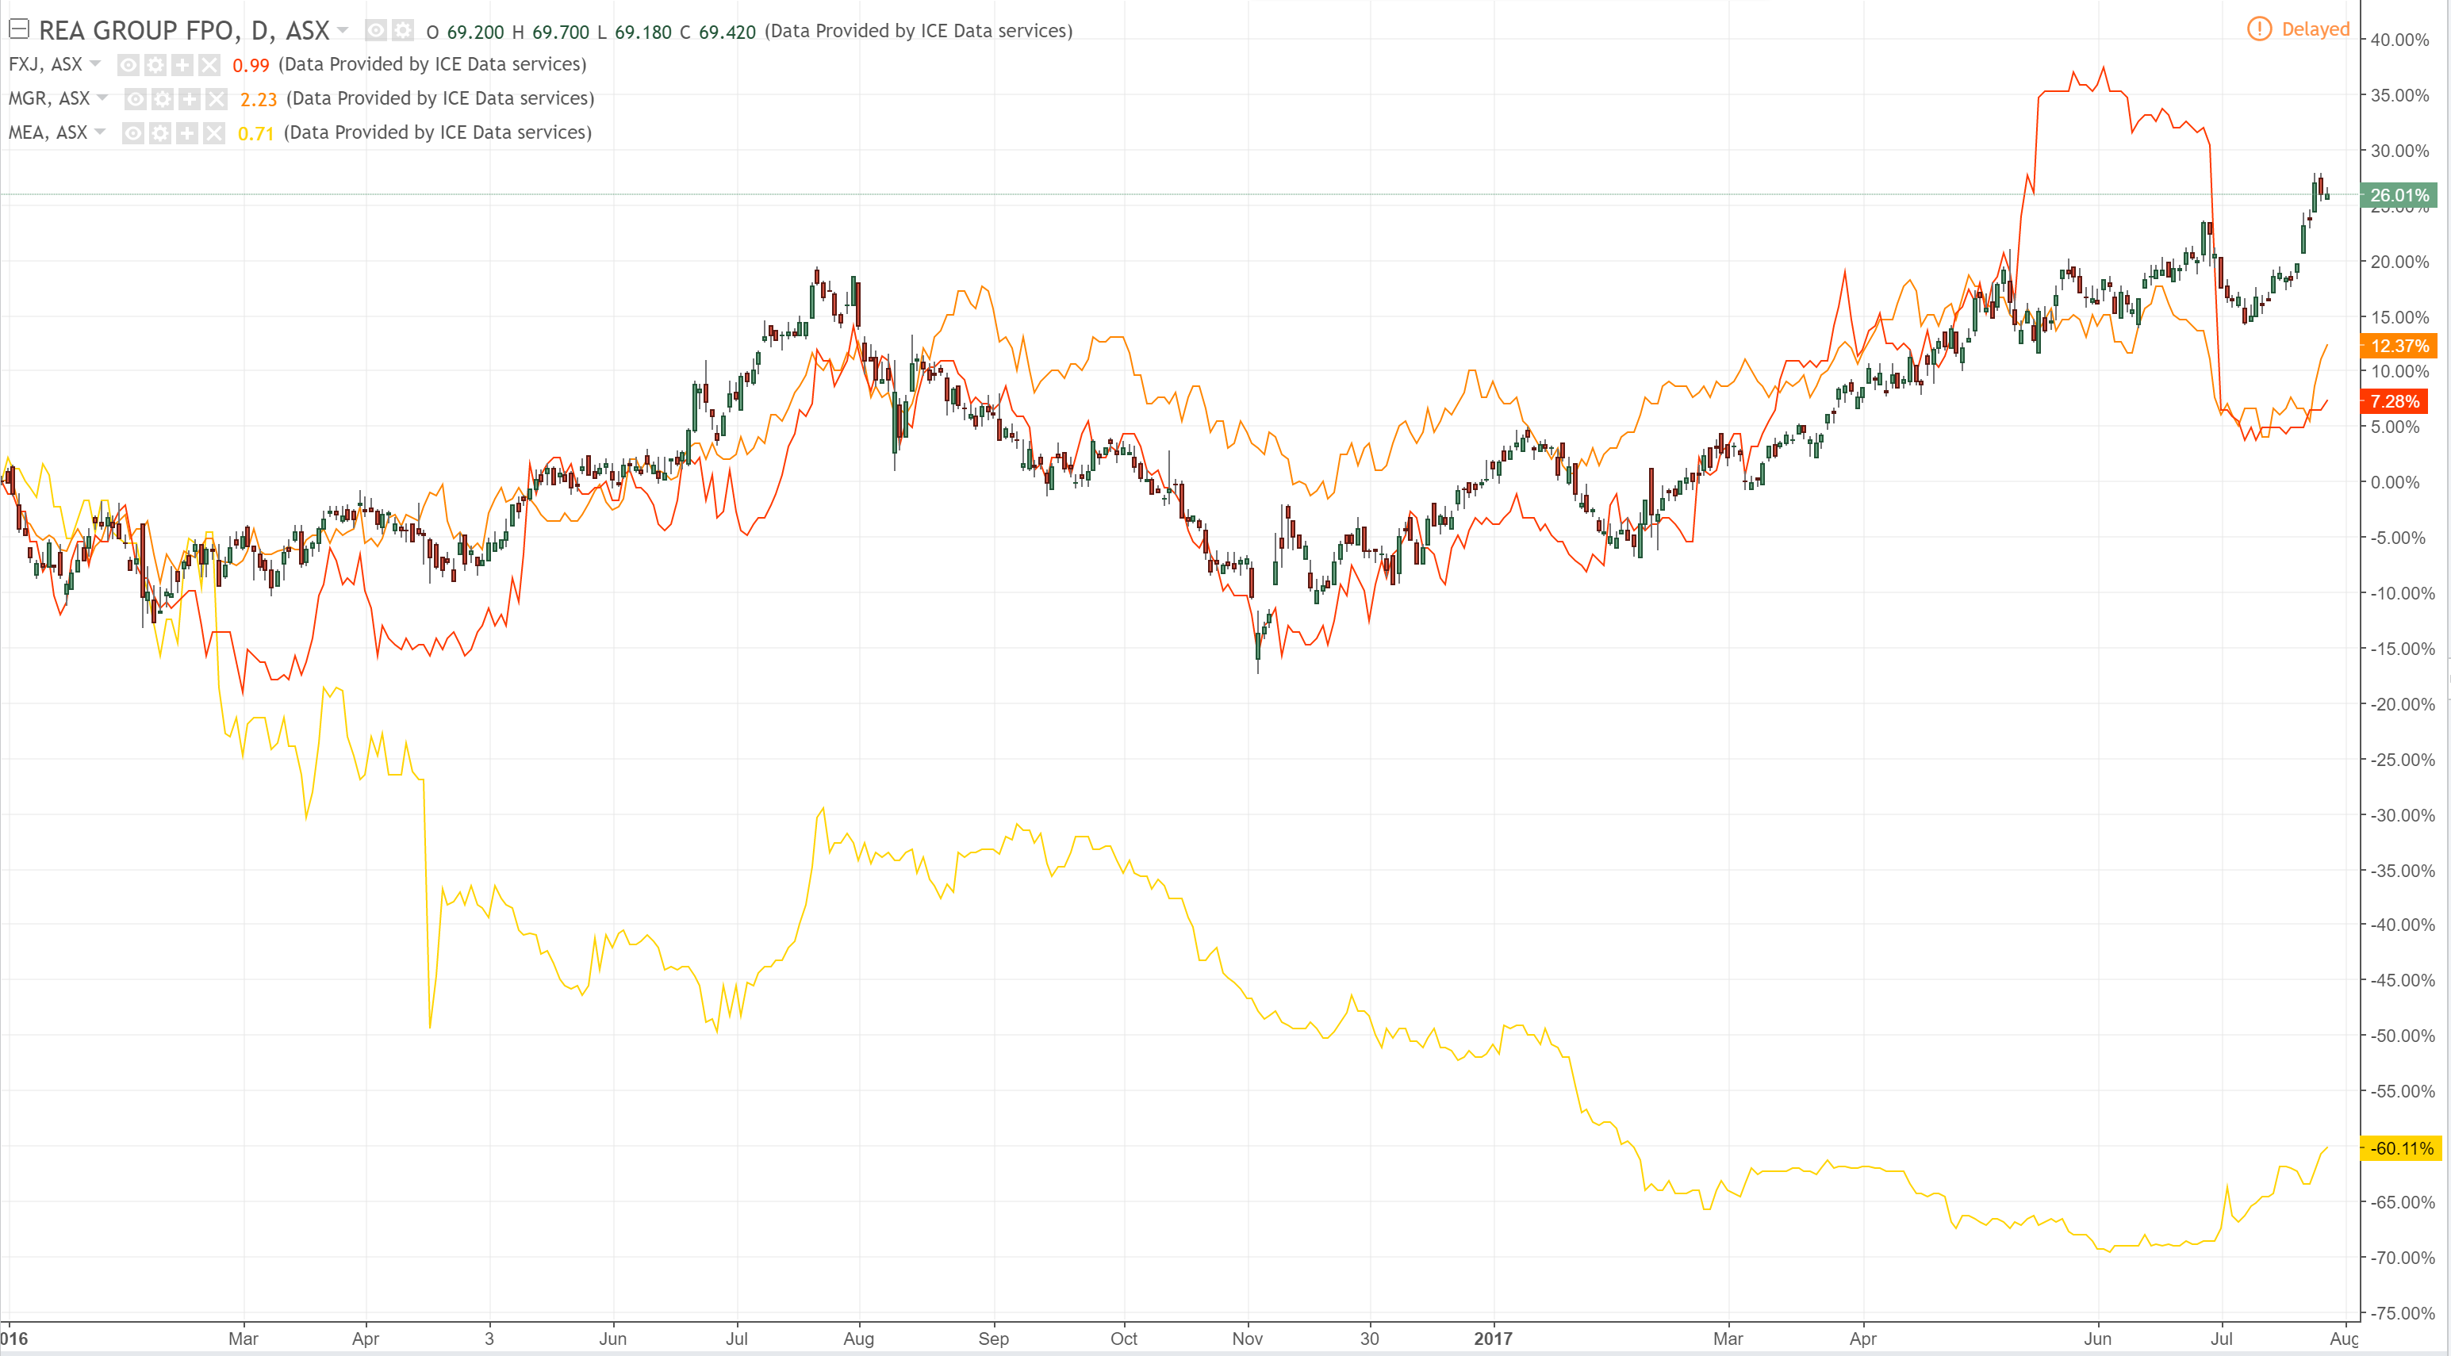This screenshot has width=2451, height=1356.
Task: Remove the MGR, ASX comparison series
Action: coord(216,99)
